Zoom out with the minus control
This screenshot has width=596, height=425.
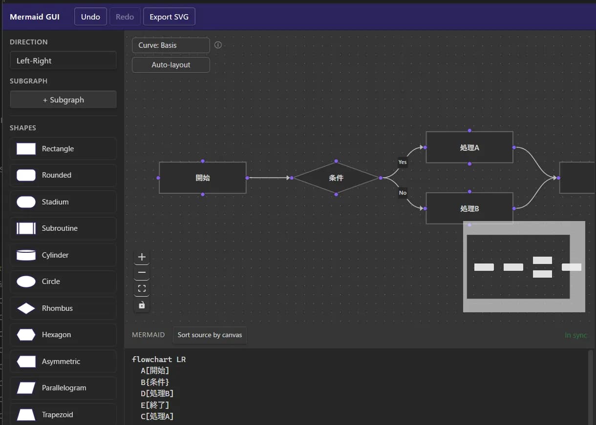click(142, 273)
